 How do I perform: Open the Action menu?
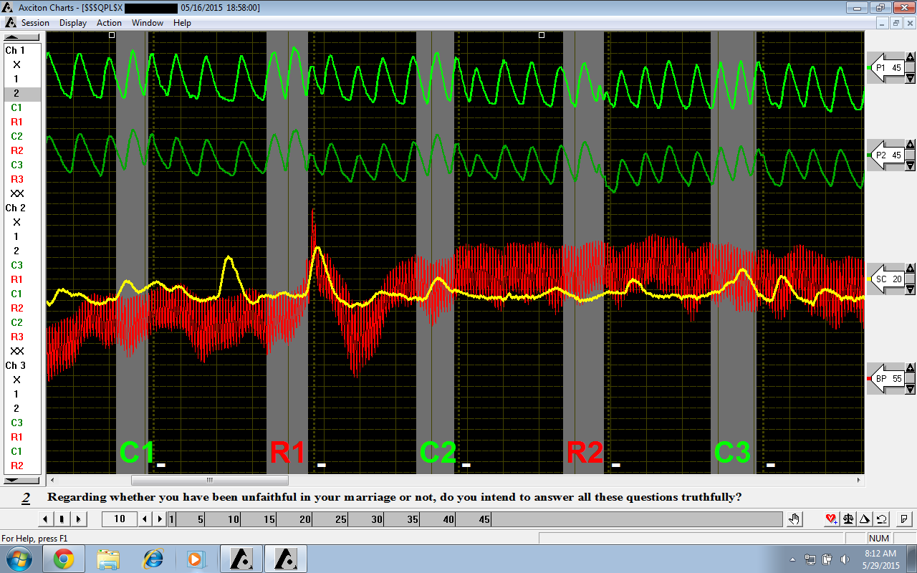pos(109,23)
